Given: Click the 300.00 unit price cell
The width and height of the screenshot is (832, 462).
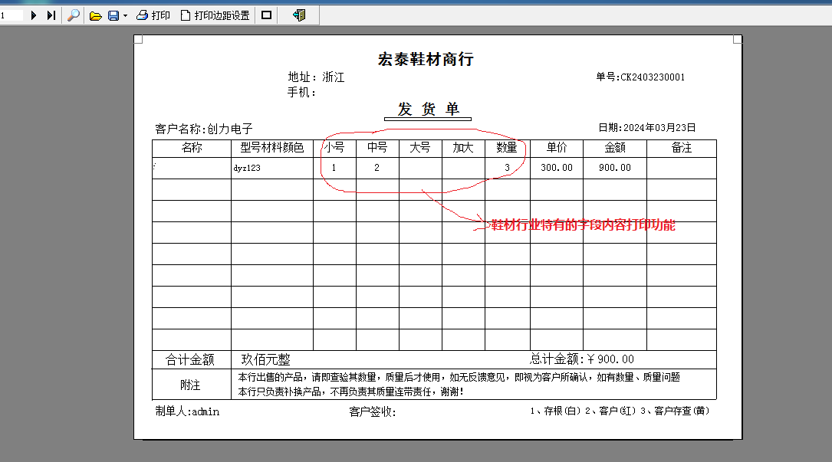Looking at the screenshot, I should click(556, 168).
